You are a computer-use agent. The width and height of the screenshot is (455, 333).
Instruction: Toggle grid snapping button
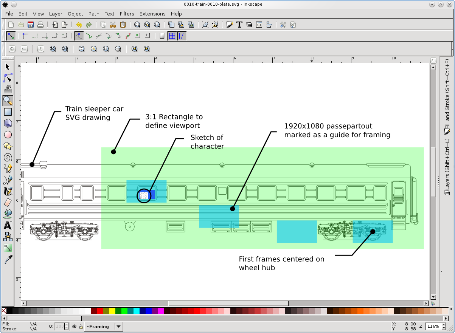click(x=172, y=36)
